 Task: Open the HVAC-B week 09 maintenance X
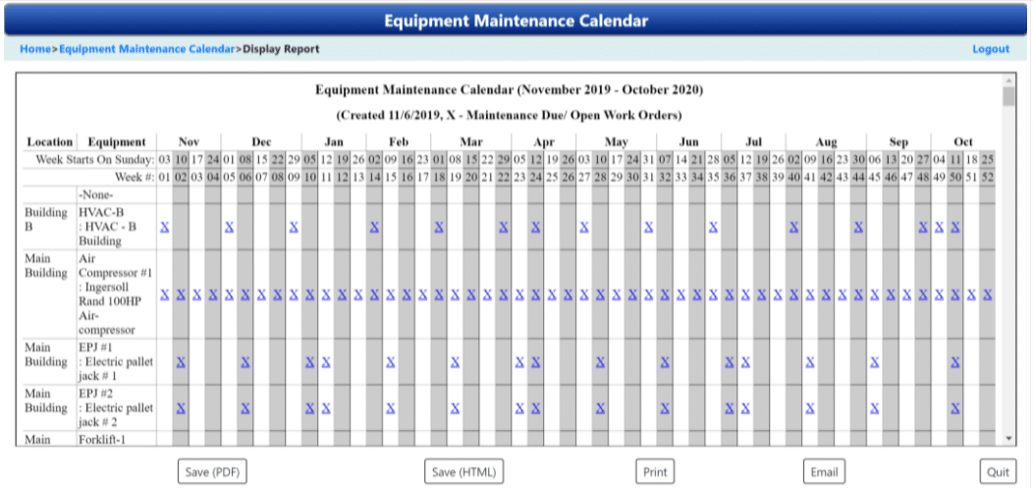(294, 227)
